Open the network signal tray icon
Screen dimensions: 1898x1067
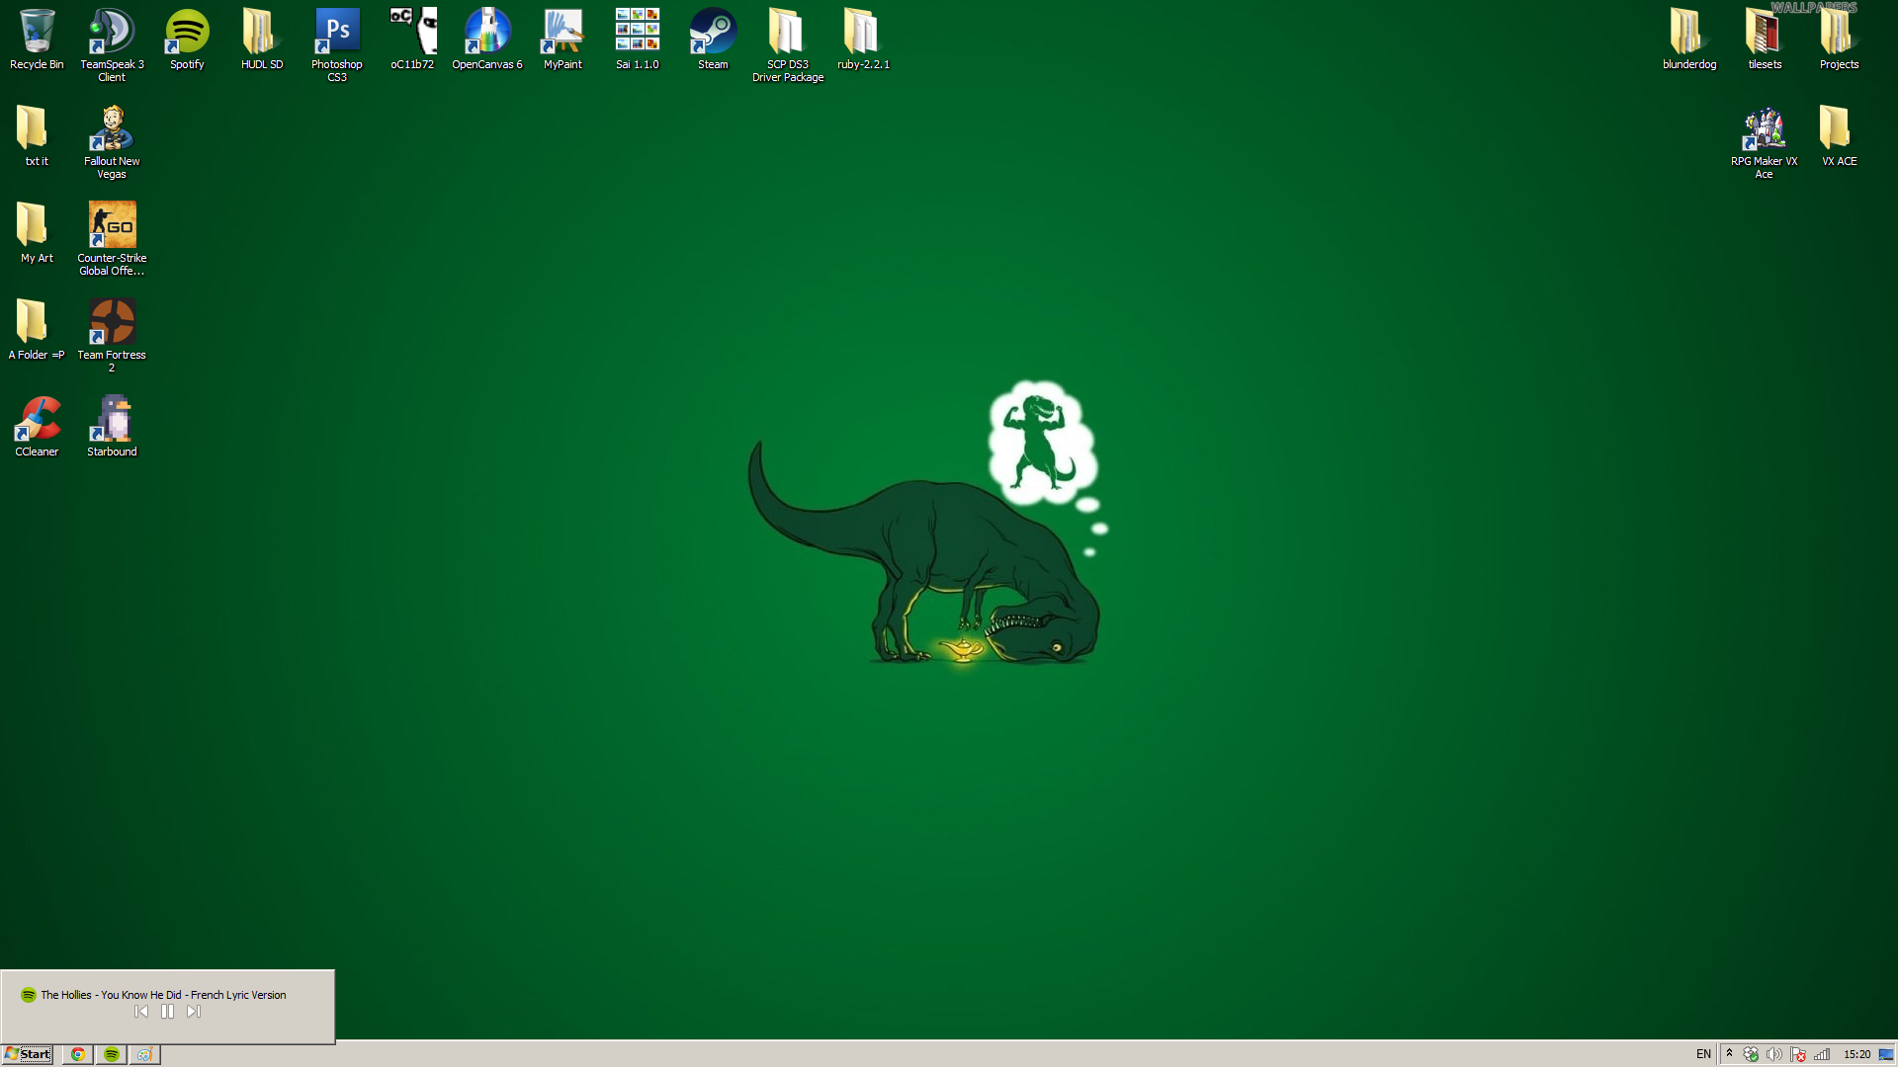click(1822, 1054)
